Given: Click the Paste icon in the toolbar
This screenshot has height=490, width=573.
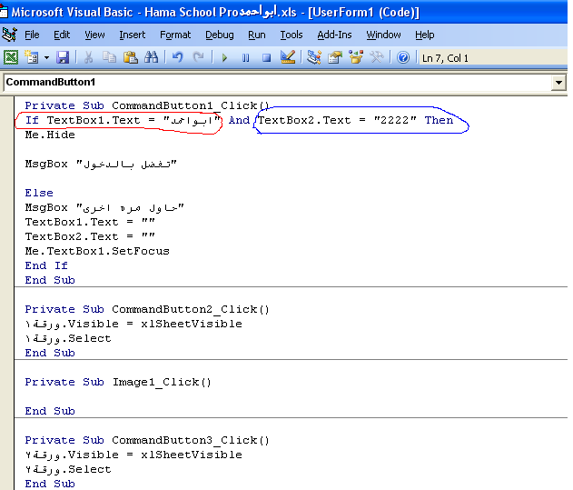Looking at the screenshot, I should [130, 57].
